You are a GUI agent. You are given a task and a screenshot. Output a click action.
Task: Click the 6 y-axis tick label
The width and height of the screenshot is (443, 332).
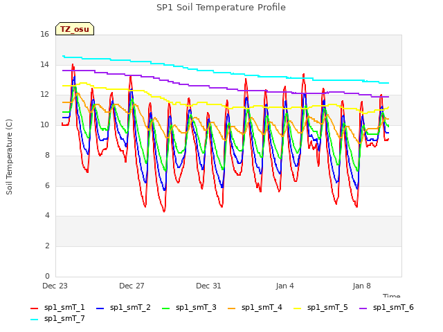[47, 185]
